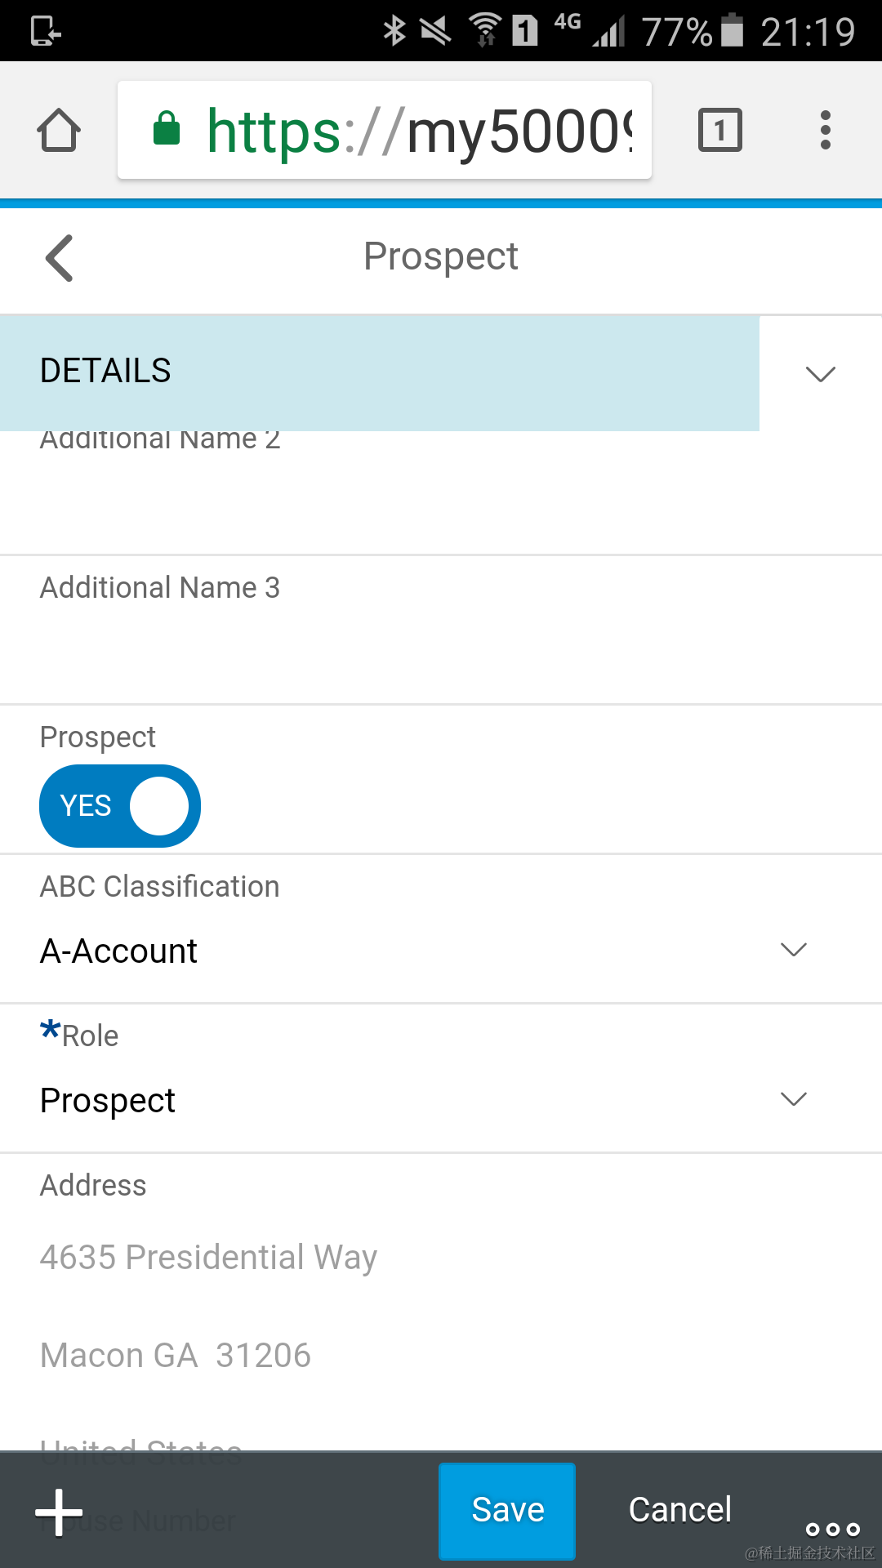
Task: Tap the green HTTPS padlock icon
Action: tap(167, 129)
